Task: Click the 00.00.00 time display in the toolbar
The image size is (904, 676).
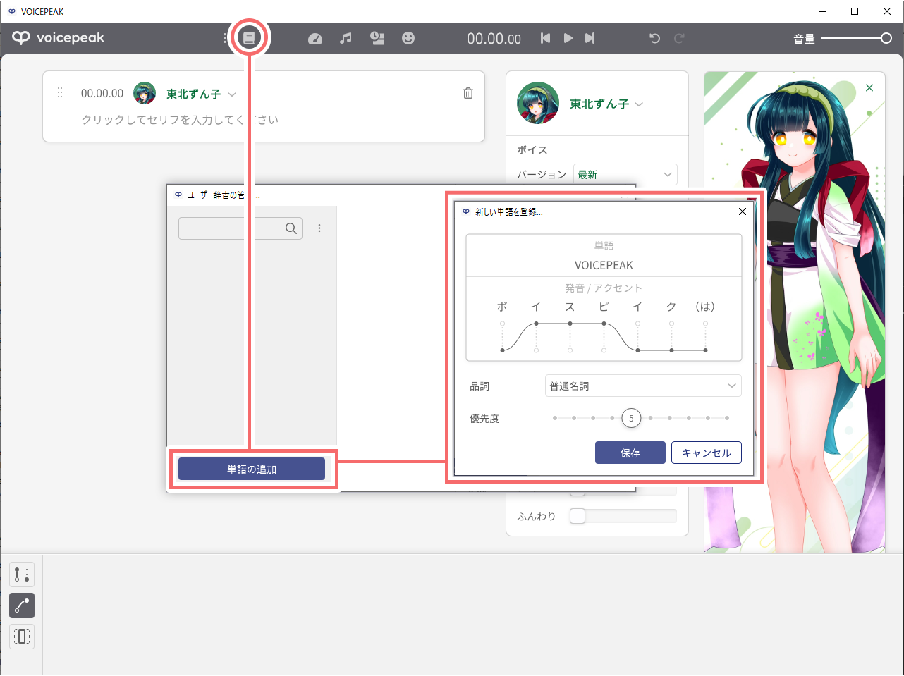Action: coord(494,39)
